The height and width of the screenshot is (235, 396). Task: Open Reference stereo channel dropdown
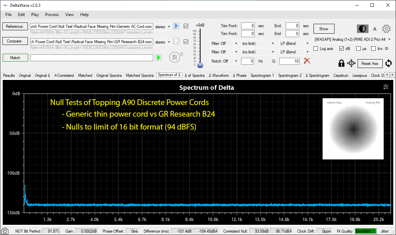pyautogui.click(x=163, y=27)
